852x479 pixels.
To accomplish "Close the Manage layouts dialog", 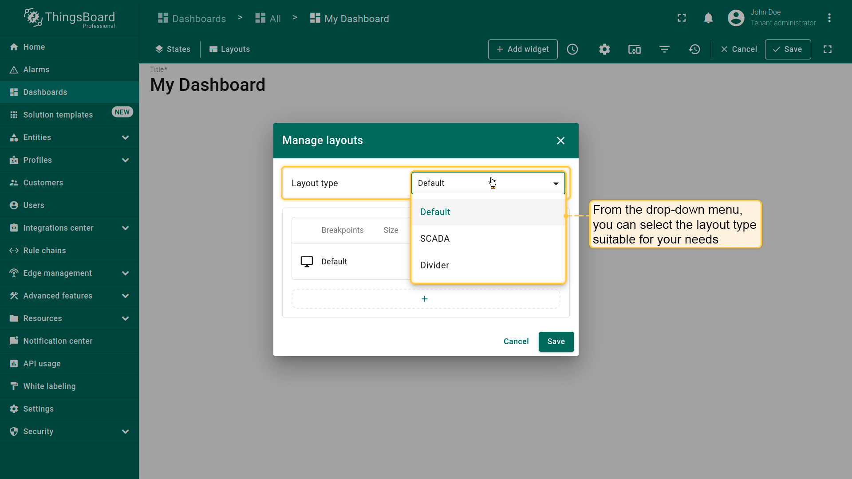I will click(560, 141).
